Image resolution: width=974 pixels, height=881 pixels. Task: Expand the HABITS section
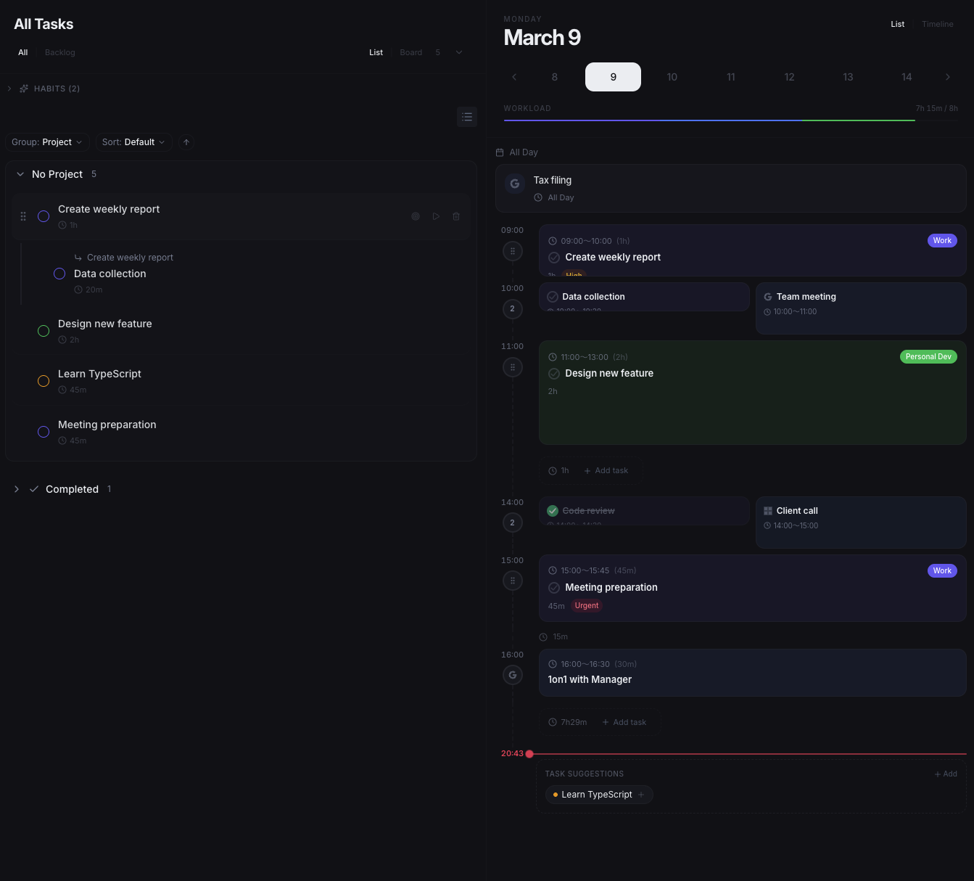click(9, 88)
